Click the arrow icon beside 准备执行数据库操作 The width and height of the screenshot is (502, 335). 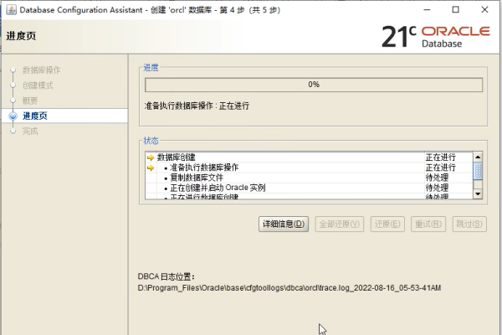(151, 167)
